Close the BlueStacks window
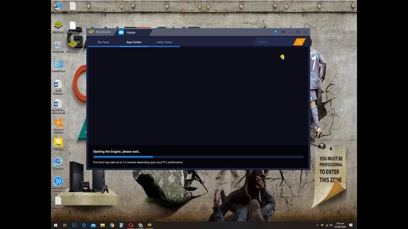The width and height of the screenshot is (408, 229). click(305, 32)
